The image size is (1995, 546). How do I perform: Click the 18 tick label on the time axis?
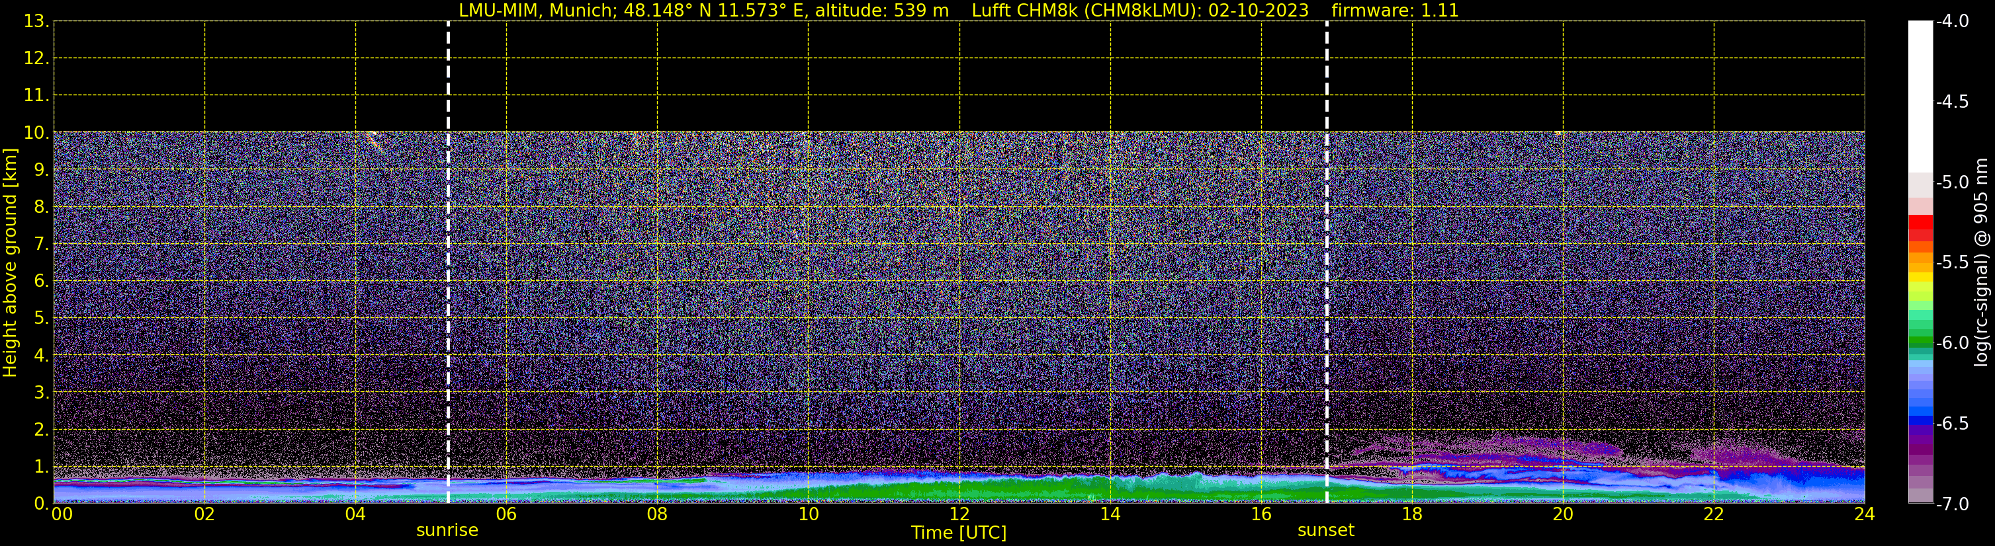click(x=1413, y=514)
